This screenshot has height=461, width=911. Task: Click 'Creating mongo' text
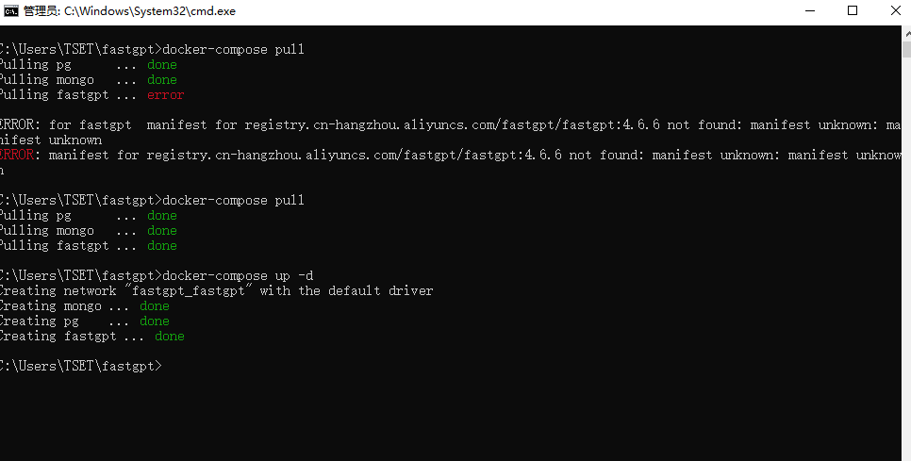point(47,306)
